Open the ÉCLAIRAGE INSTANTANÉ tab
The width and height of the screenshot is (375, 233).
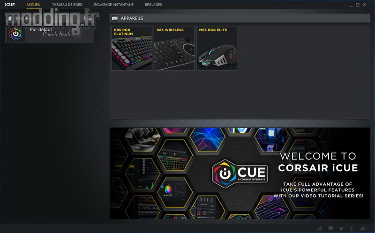point(113,5)
